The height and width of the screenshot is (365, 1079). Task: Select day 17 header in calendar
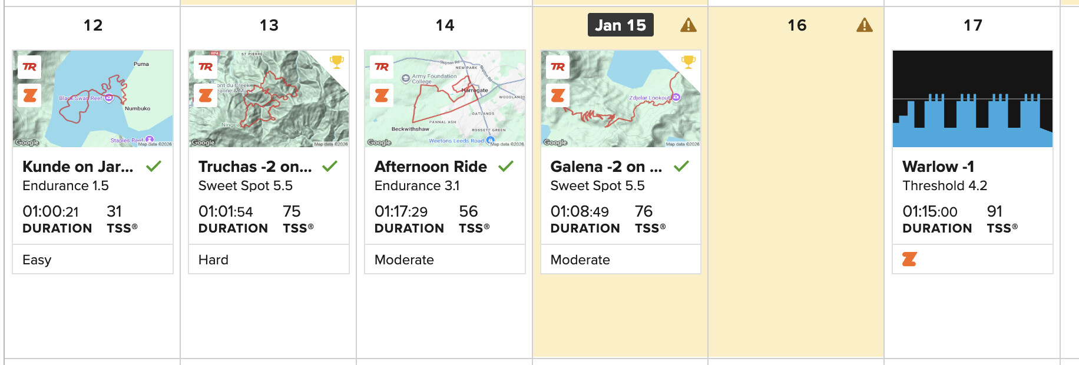pos(973,25)
